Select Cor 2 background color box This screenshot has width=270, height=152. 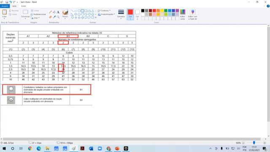tap(137, 14)
